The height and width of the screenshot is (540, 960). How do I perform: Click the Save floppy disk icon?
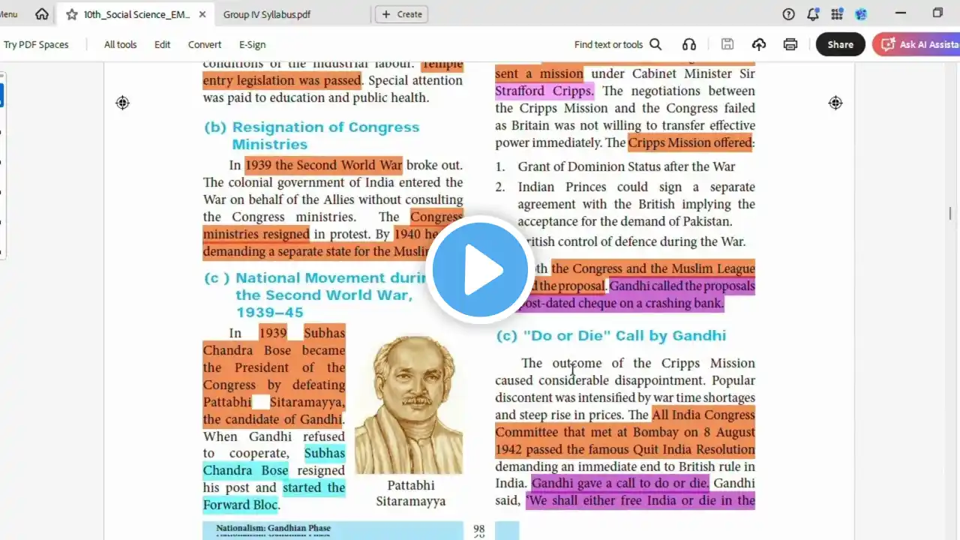727,44
